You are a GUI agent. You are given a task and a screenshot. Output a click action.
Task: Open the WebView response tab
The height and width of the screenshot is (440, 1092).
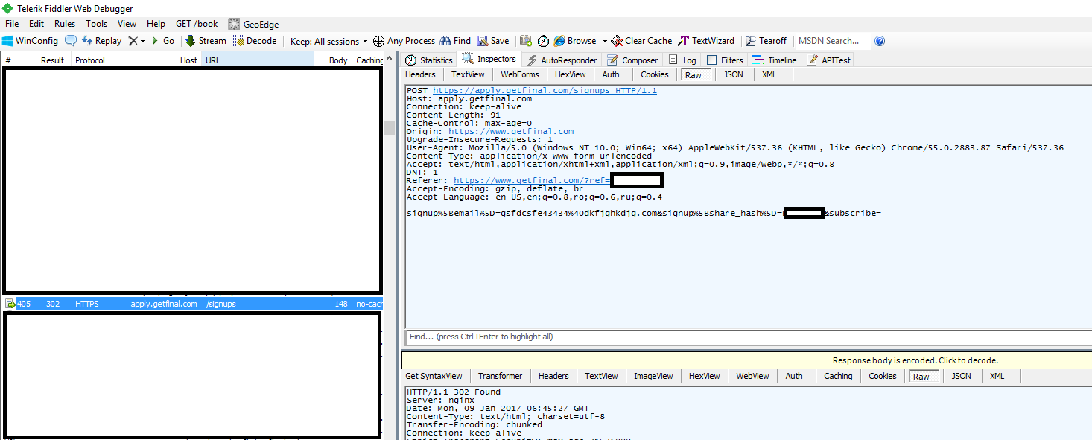click(752, 376)
